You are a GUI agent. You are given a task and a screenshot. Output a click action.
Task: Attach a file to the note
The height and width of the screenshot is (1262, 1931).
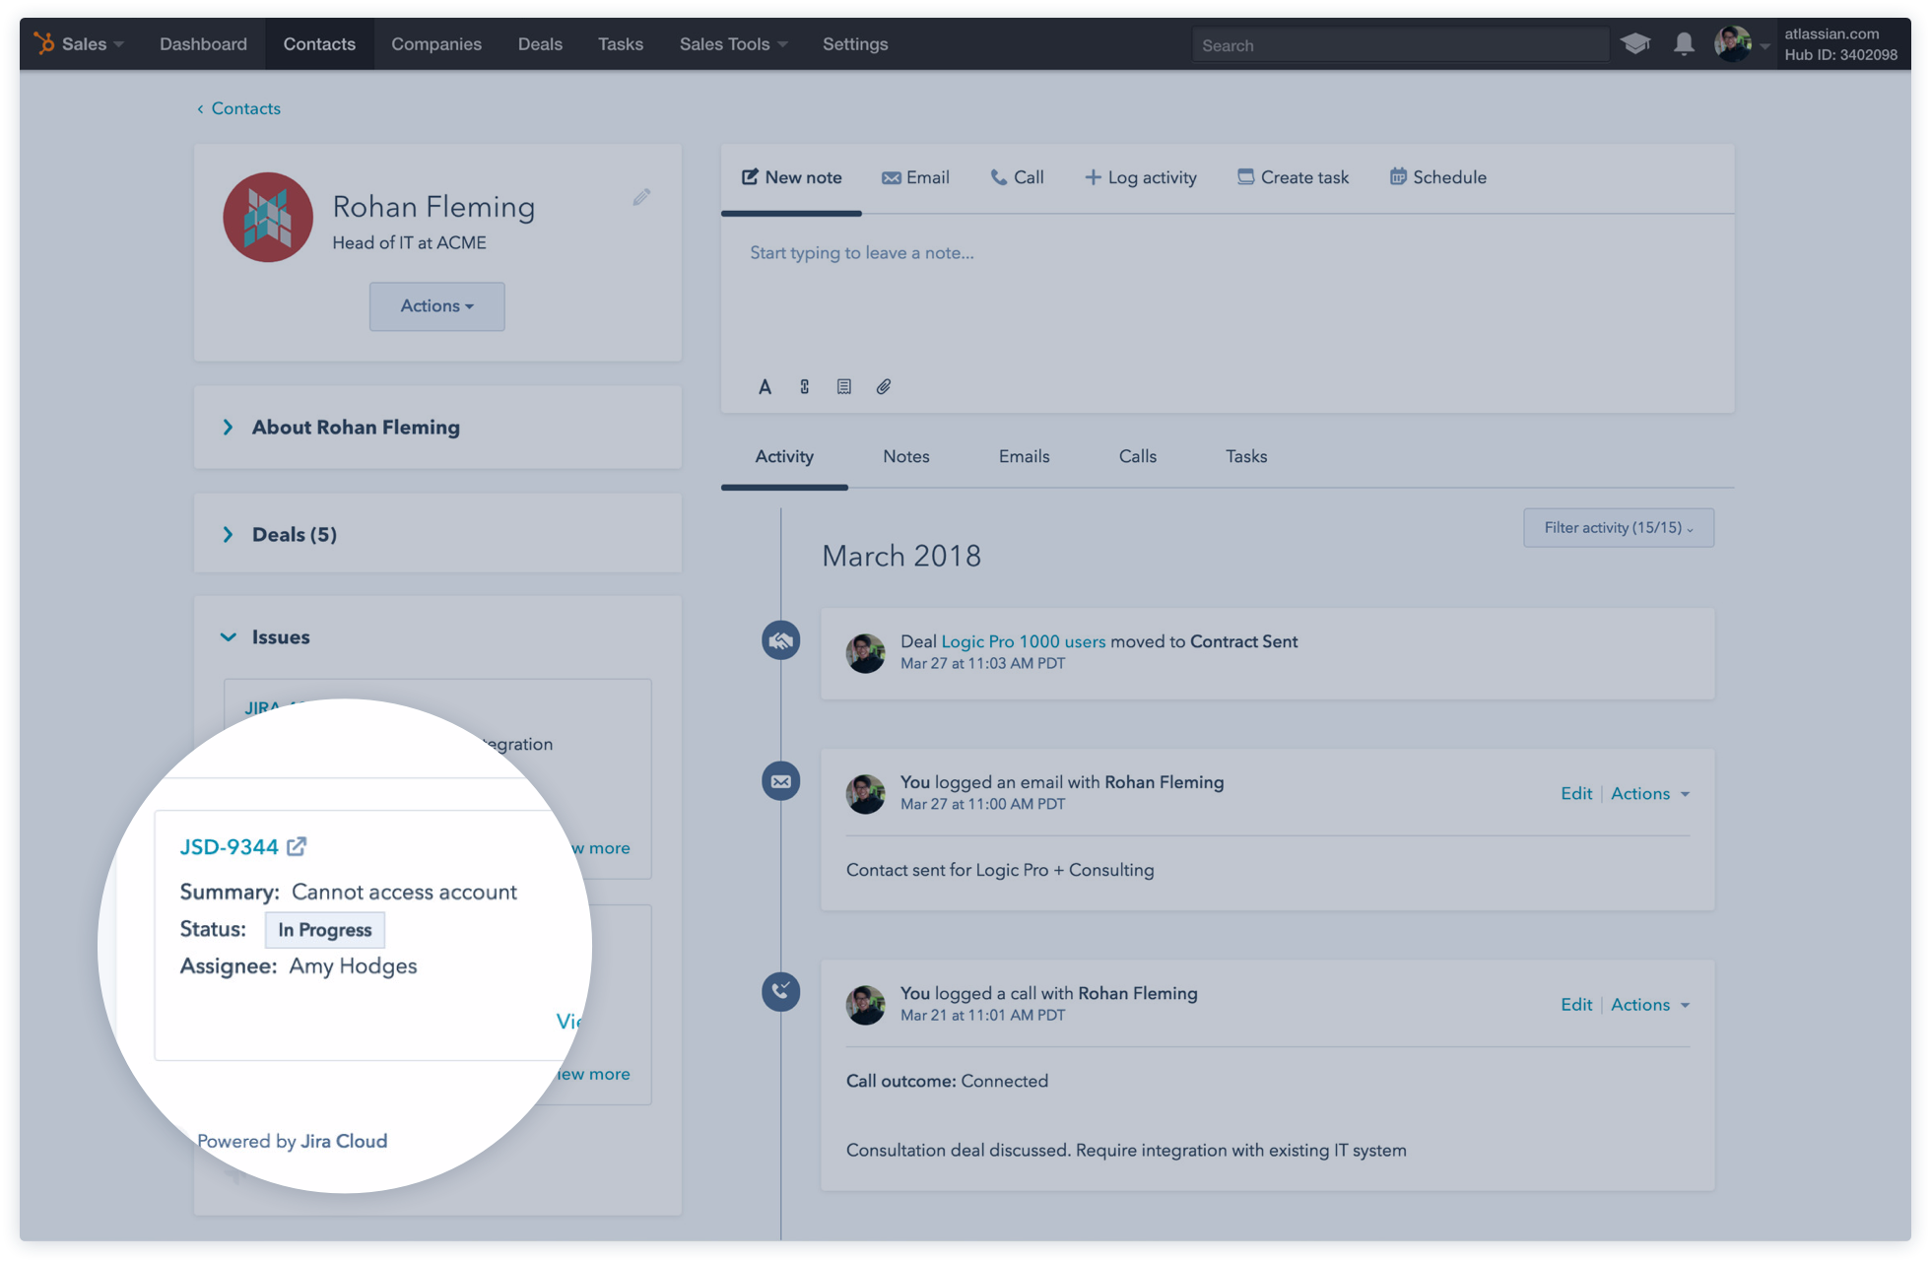[x=883, y=386]
